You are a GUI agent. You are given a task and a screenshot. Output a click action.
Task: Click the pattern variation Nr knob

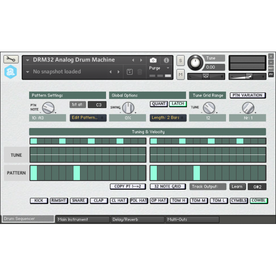point(248,108)
